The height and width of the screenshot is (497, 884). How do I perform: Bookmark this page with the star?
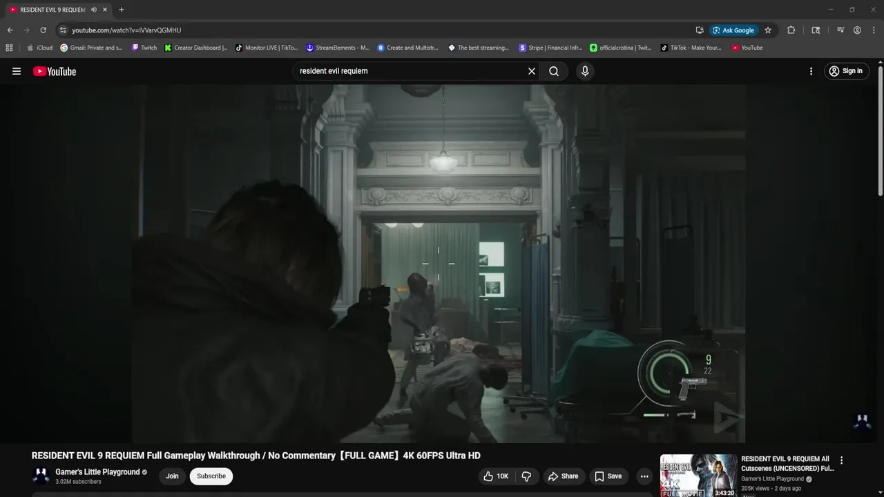point(768,30)
